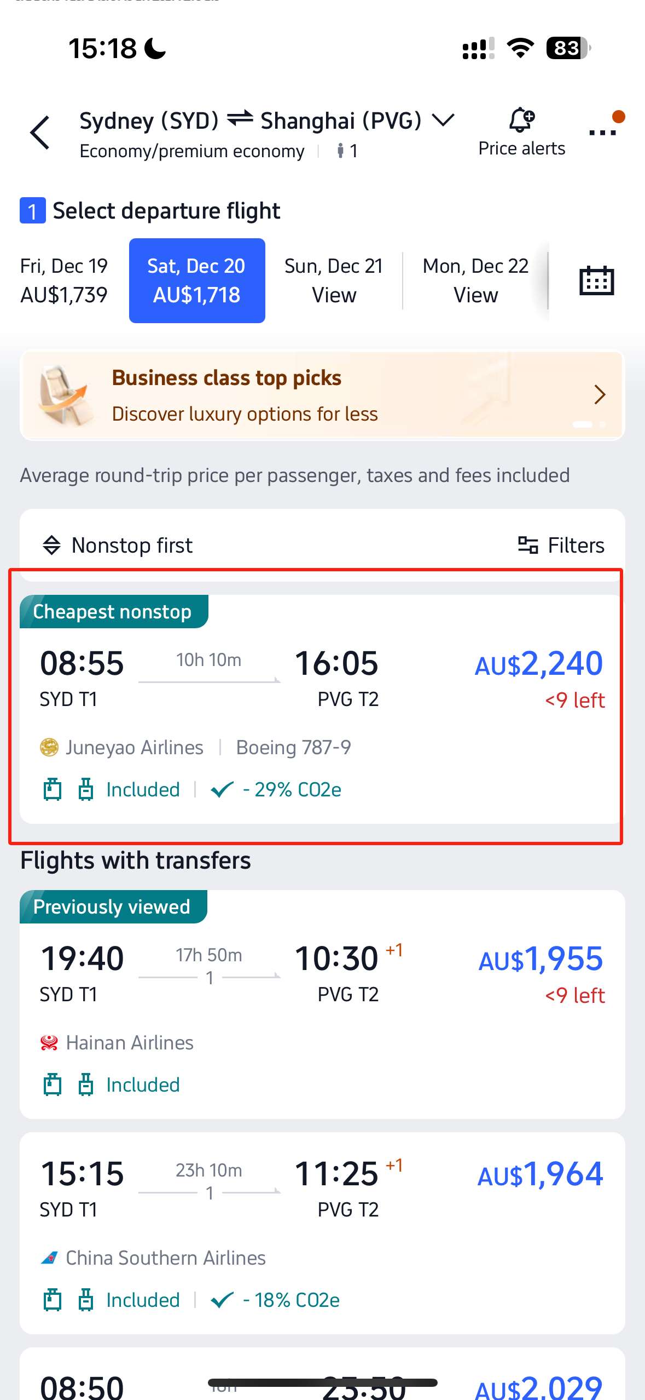
Task: Tap the Juneyao Airlines logo
Action: click(50, 747)
